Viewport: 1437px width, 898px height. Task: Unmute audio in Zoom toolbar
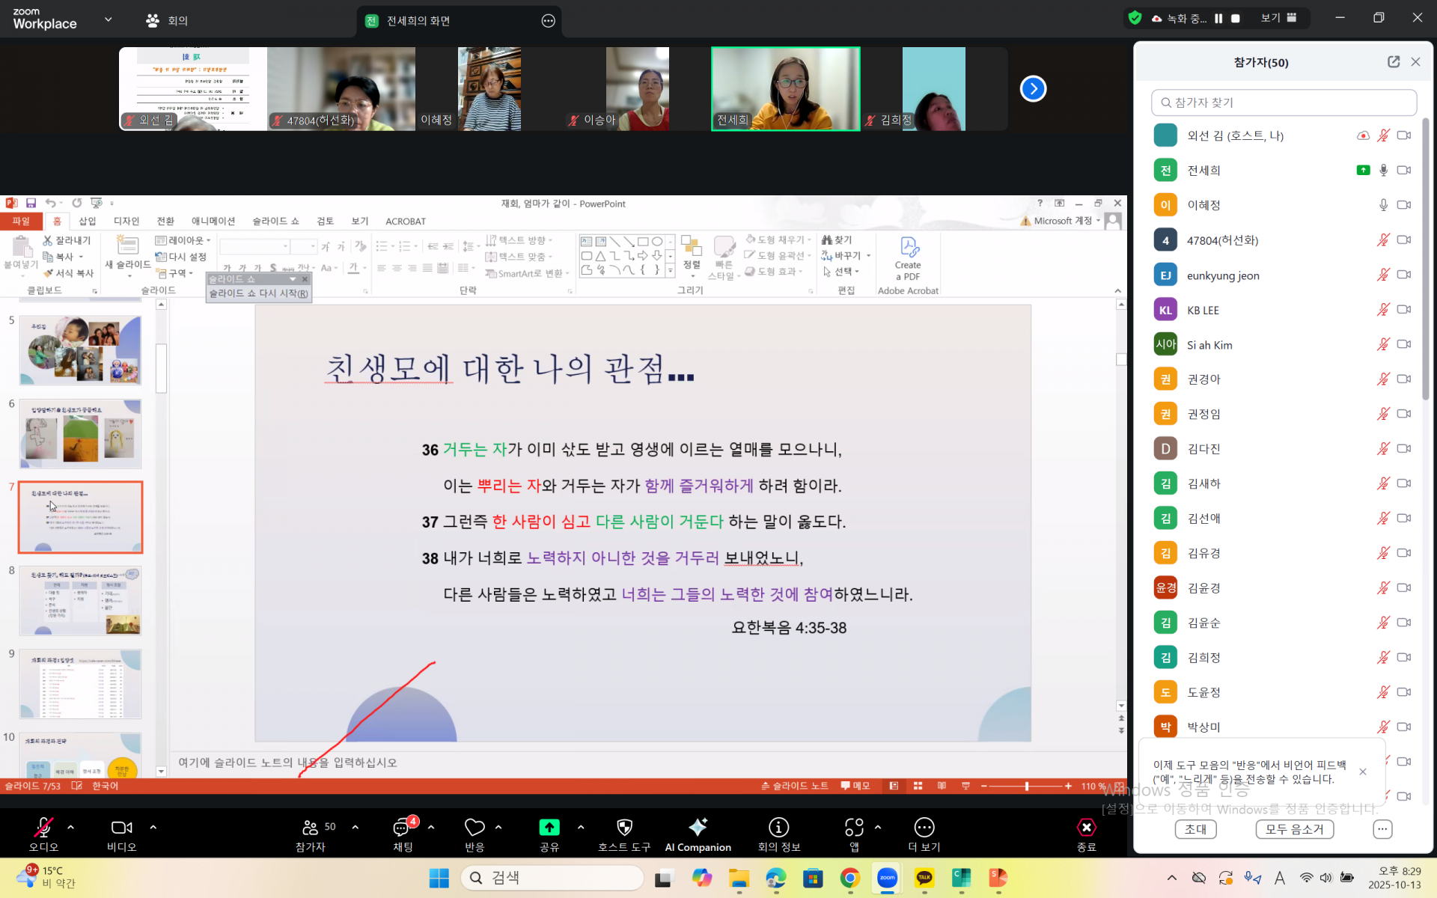point(43,828)
